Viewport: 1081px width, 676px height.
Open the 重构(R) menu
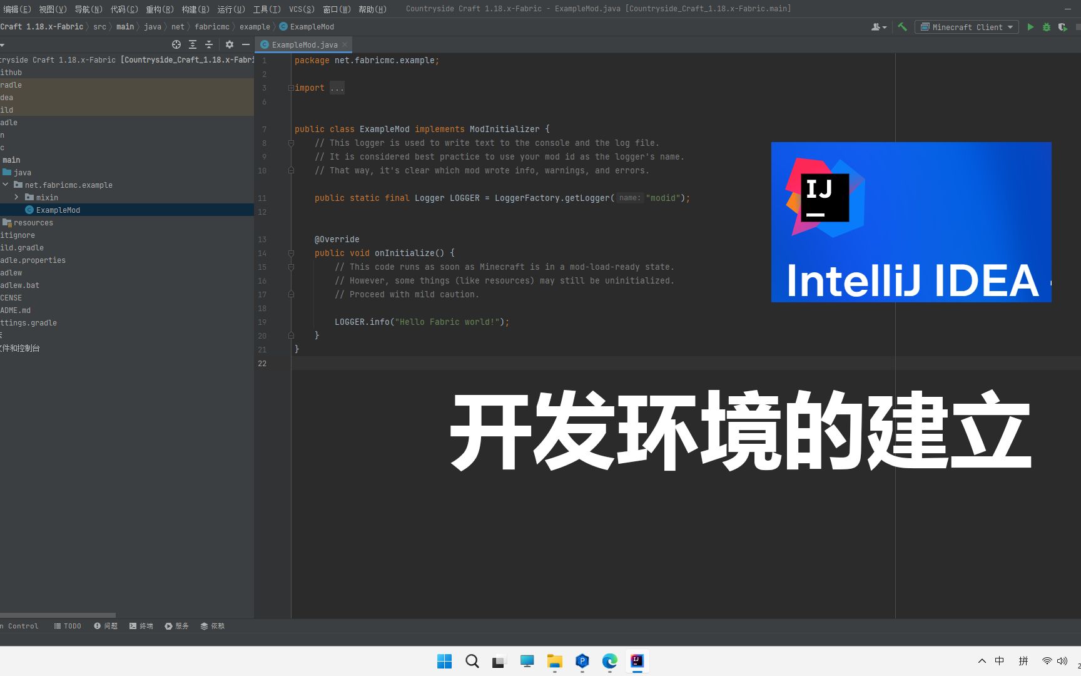point(160,9)
